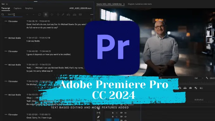Click speaker name Filmmaker at 11:04:53:09

pyautogui.click(x=13, y=82)
